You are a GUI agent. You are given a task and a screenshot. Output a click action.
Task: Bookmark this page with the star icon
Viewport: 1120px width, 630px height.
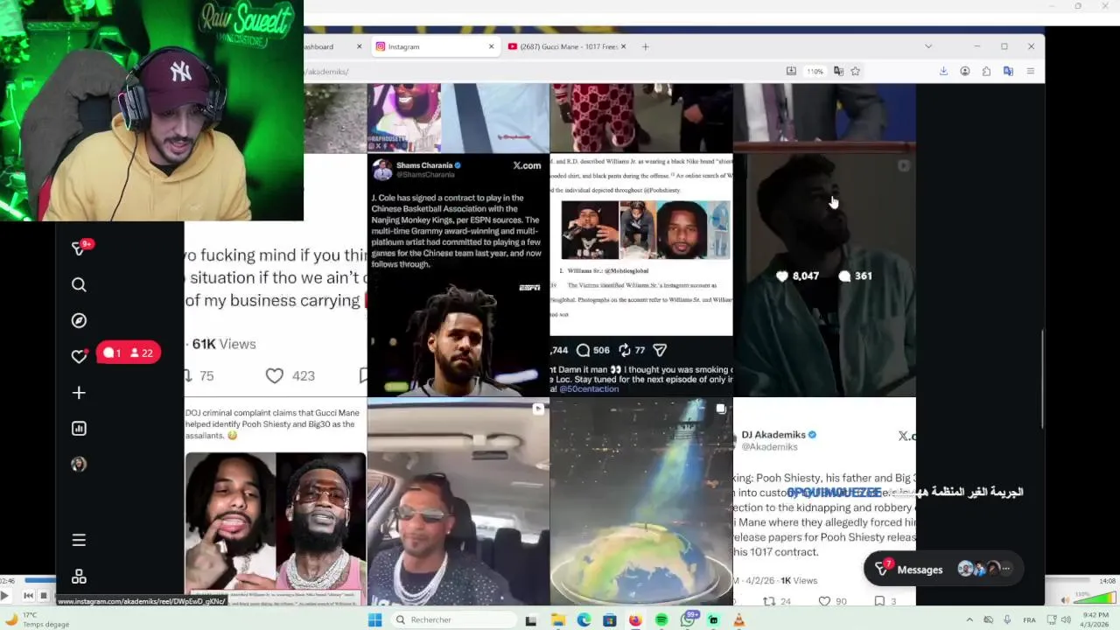coord(856,71)
